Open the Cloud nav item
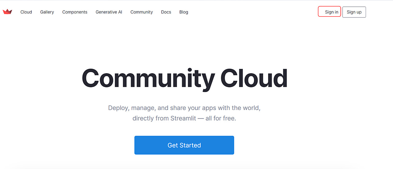This screenshot has height=169, width=393. pos(26,12)
